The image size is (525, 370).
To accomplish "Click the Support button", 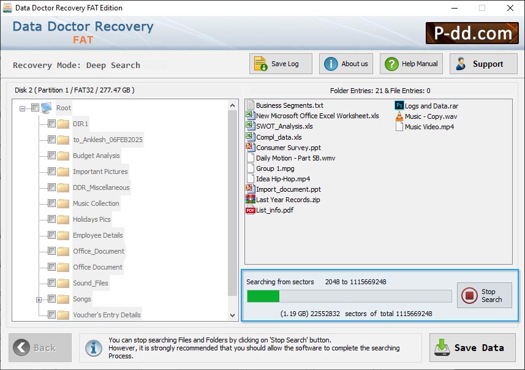I will [x=483, y=64].
